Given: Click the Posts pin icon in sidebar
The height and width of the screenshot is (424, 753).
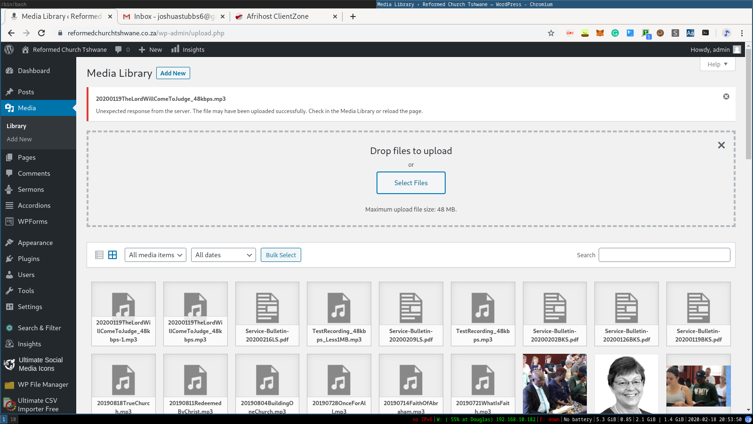Looking at the screenshot, I should click(x=9, y=92).
